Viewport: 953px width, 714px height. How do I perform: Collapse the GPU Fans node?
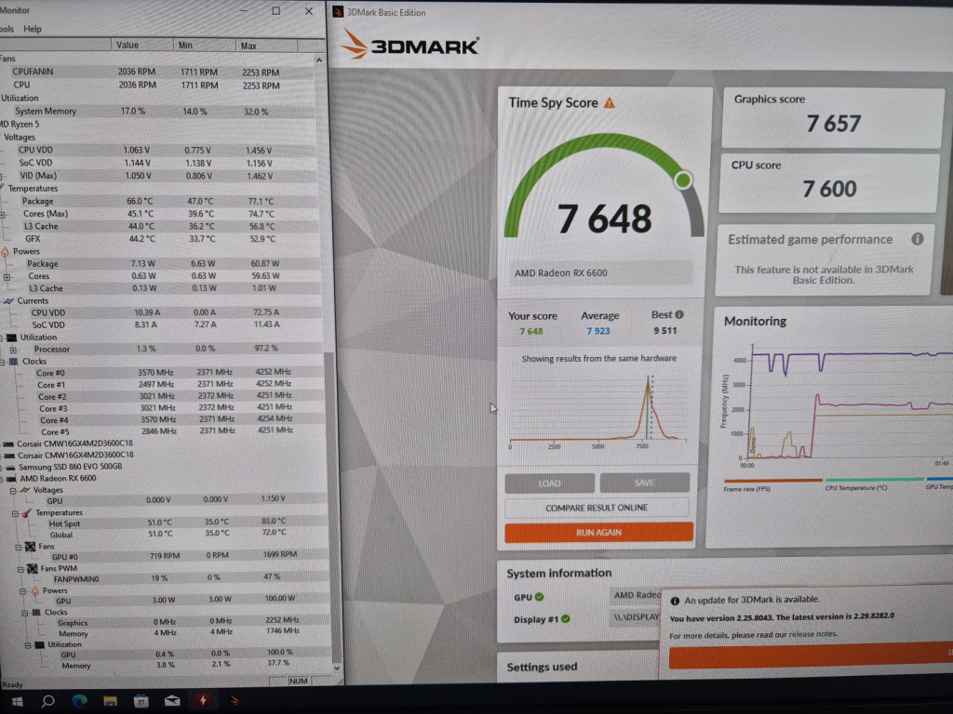click(19, 547)
